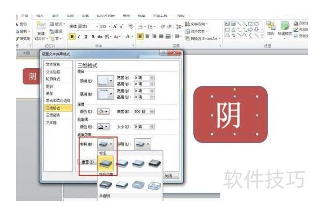
Task: Click the bullet list icon
Action: [x=141, y=26]
